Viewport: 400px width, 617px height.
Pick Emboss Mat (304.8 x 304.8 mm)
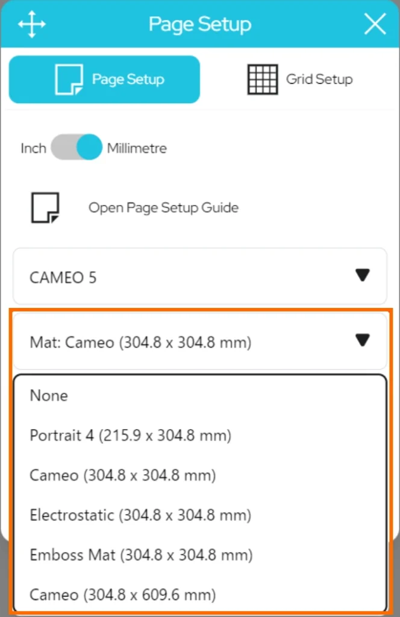tap(141, 555)
